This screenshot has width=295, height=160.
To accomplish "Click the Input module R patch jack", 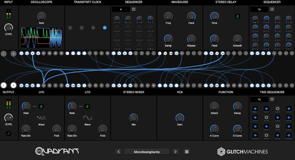I will click(13, 54).
